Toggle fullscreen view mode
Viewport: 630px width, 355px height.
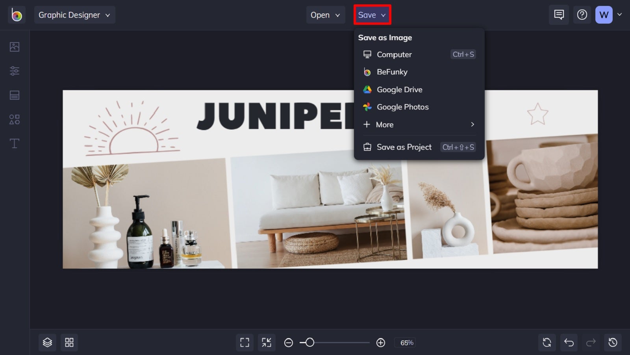[x=245, y=342]
